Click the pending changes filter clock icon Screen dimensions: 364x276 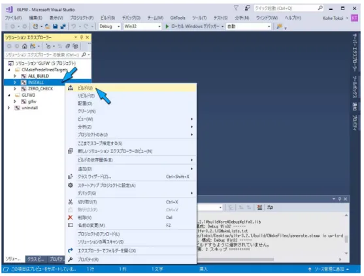pyautogui.click(x=48, y=46)
